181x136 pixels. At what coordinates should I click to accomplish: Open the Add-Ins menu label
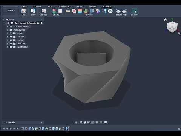click(x=44, y=15)
